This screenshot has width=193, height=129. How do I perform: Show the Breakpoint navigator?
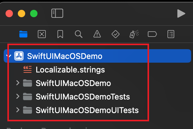152,34
